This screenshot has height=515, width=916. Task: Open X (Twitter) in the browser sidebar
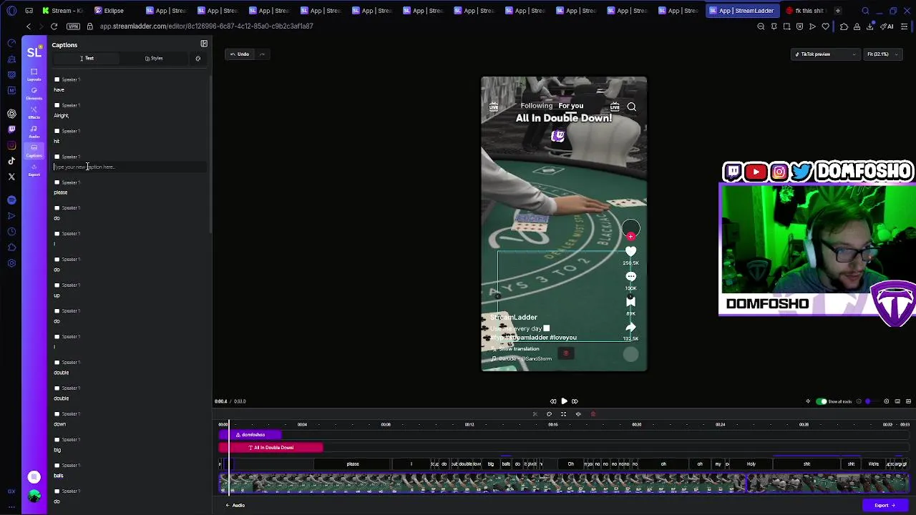[x=11, y=176]
